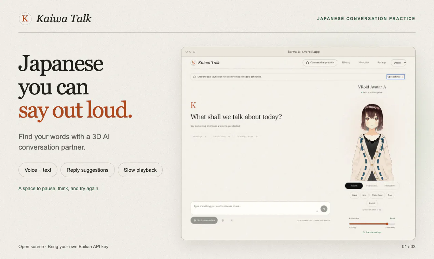Click the send paper-plane icon button

(324, 209)
